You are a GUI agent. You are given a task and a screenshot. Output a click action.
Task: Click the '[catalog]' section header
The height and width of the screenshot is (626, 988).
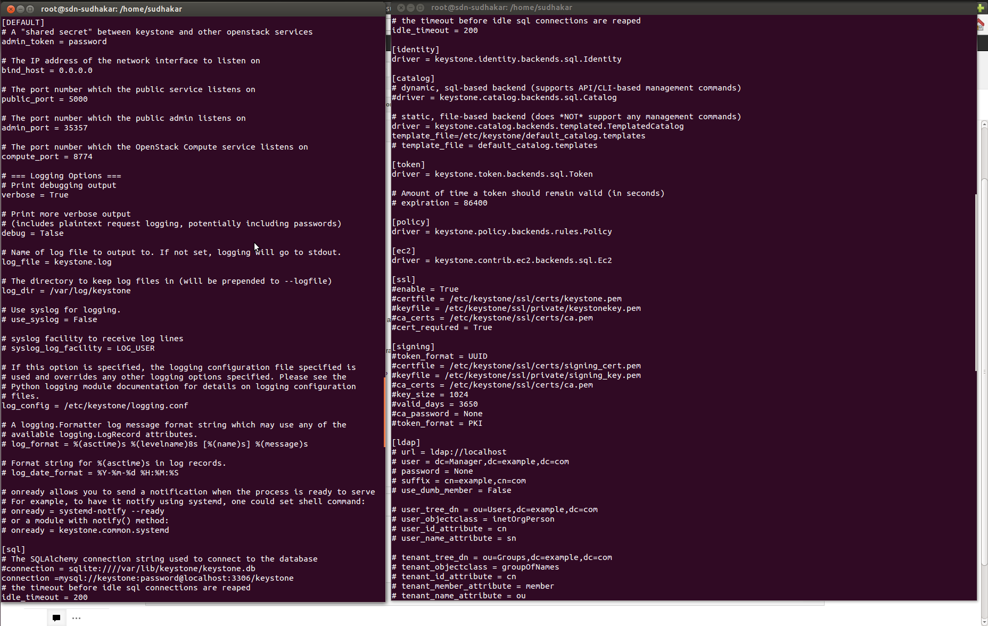413,78
